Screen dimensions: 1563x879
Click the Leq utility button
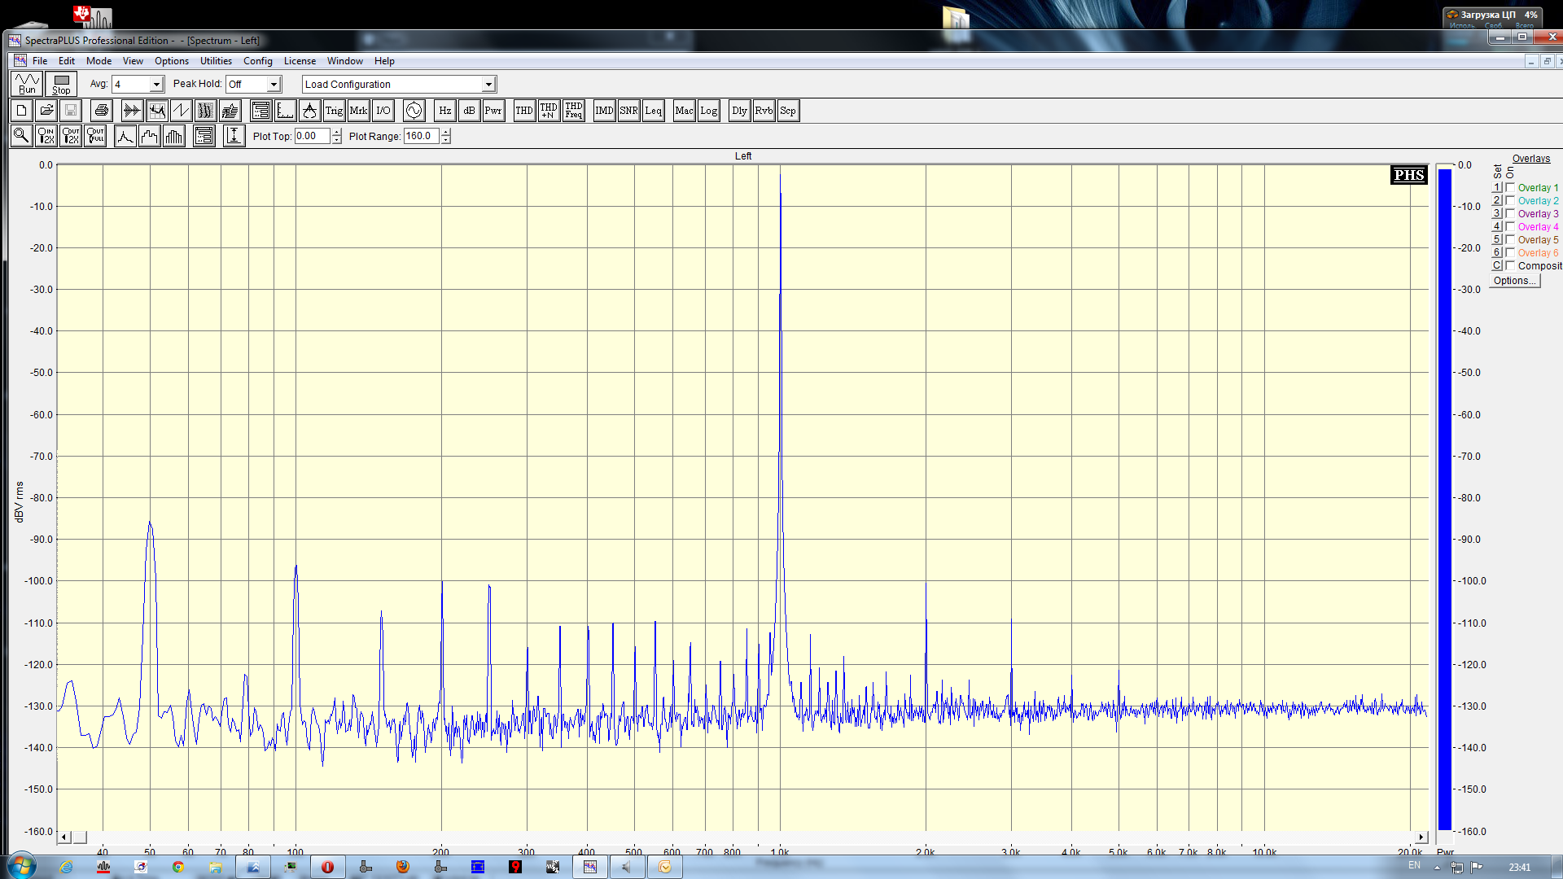[x=653, y=111]
